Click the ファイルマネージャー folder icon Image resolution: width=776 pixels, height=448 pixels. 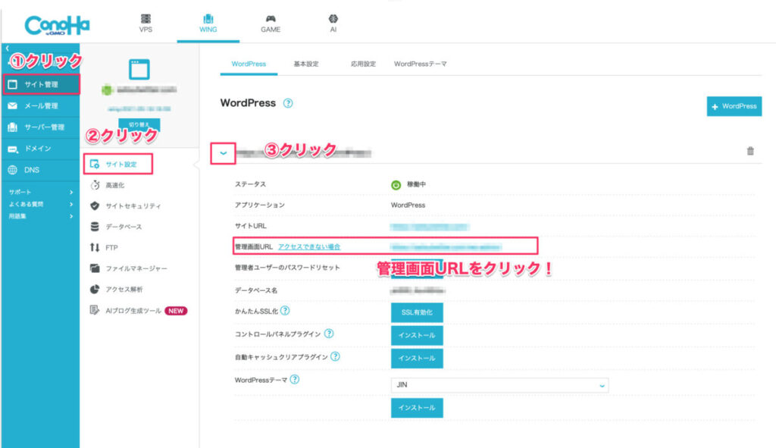coord(95,268)
